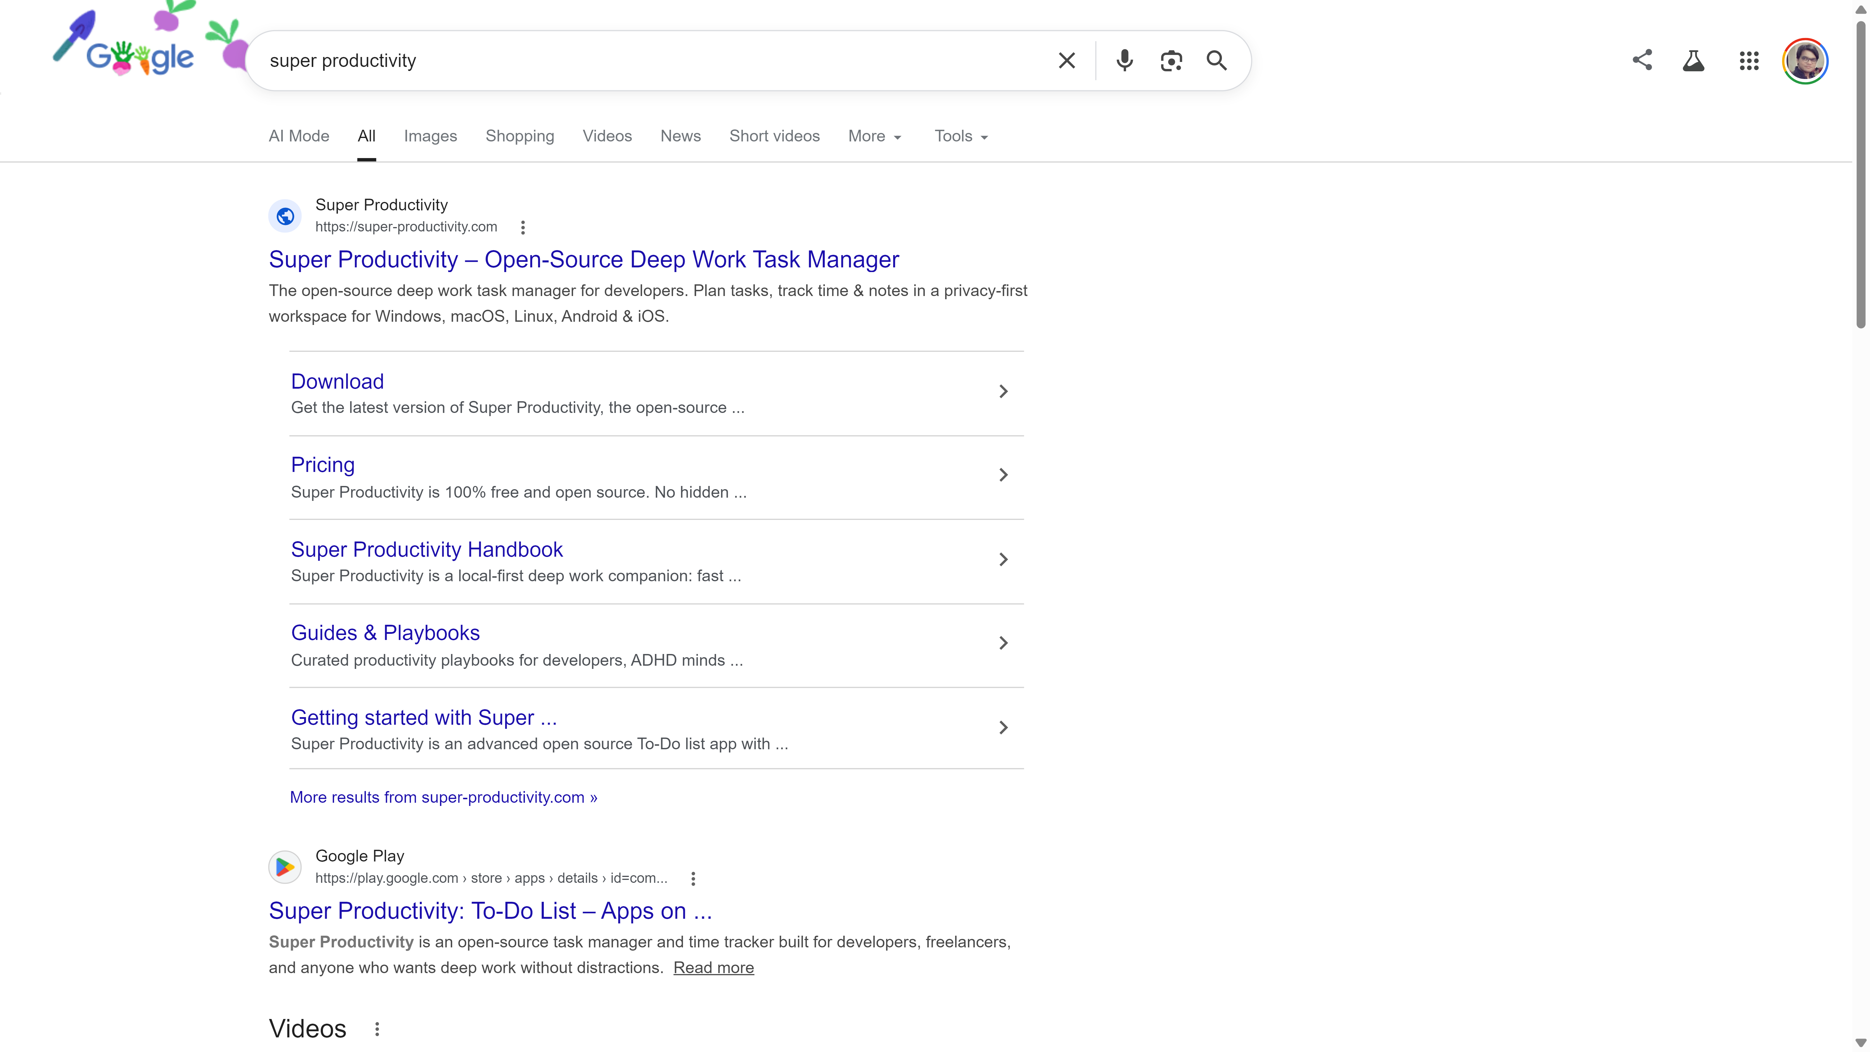Select the All results tab
Image resolution: width=1870 pixels, height=1052 pixels.
pyautogui.click(x=367, y=136)
